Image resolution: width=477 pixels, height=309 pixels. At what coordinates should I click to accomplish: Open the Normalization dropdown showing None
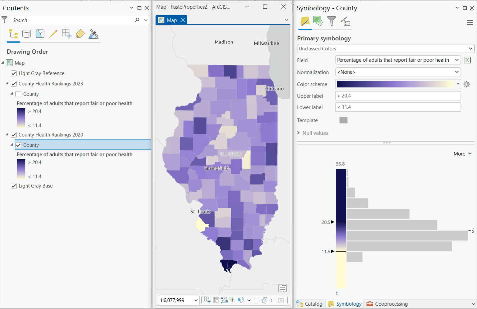457,72
